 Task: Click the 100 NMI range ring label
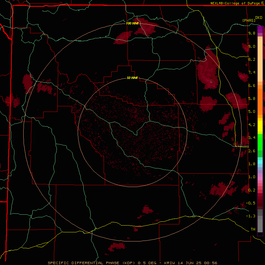[132, 23]
